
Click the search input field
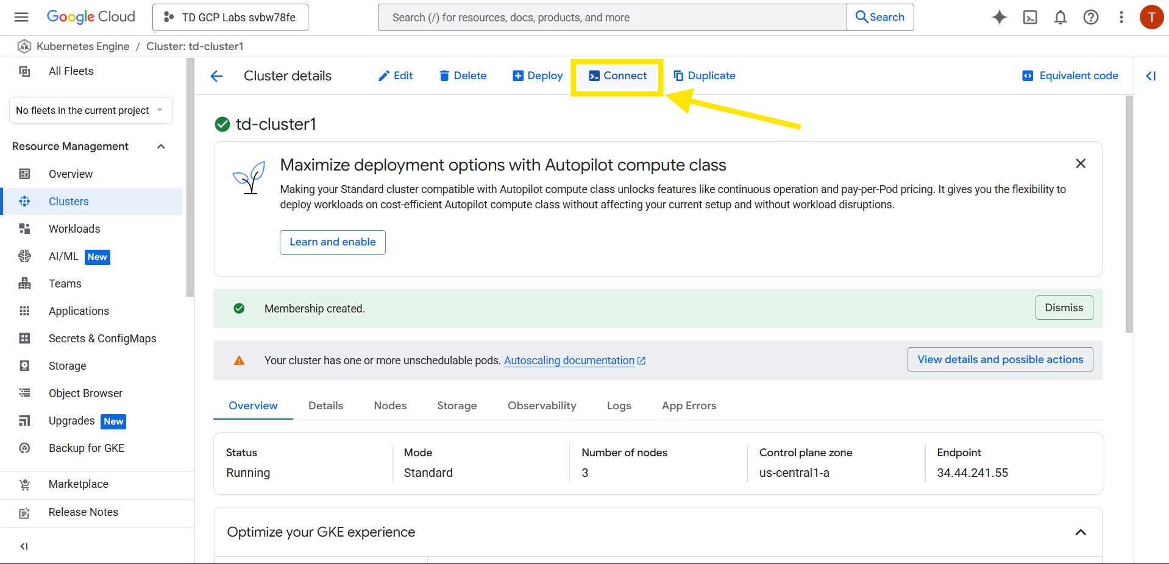coord(612,17)
